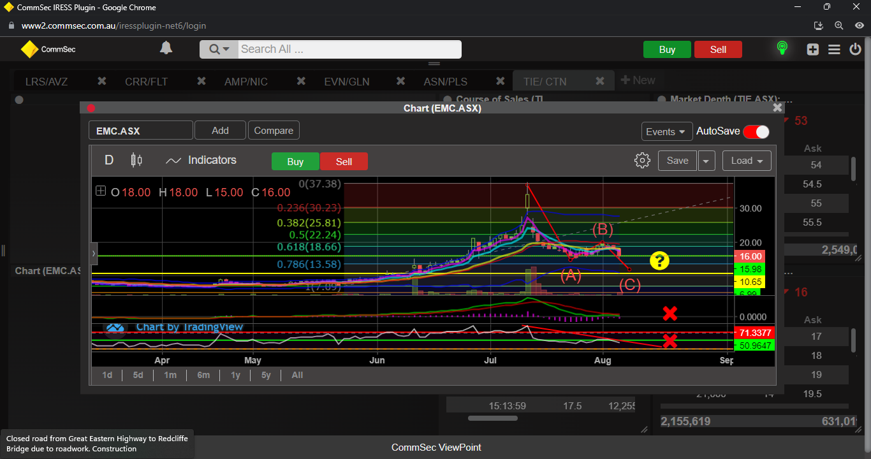This screenshot has height=459, width=871.
Task: Switch to the AMP/NIC tab
Action: click(245, 82)
